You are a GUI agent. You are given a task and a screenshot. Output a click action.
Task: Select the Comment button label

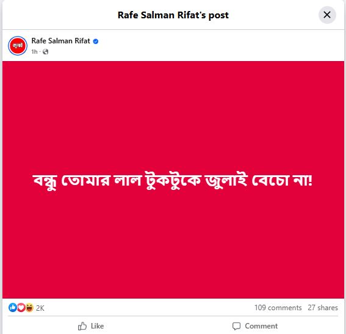(x=261, y=326)
